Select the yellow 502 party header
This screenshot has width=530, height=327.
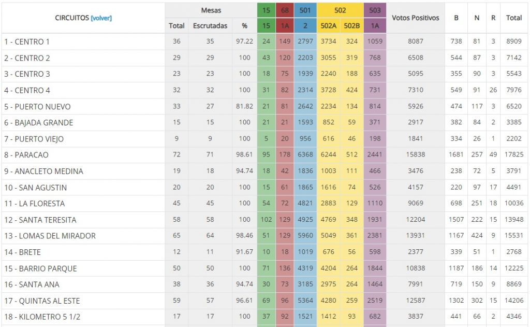coord(340,10)
